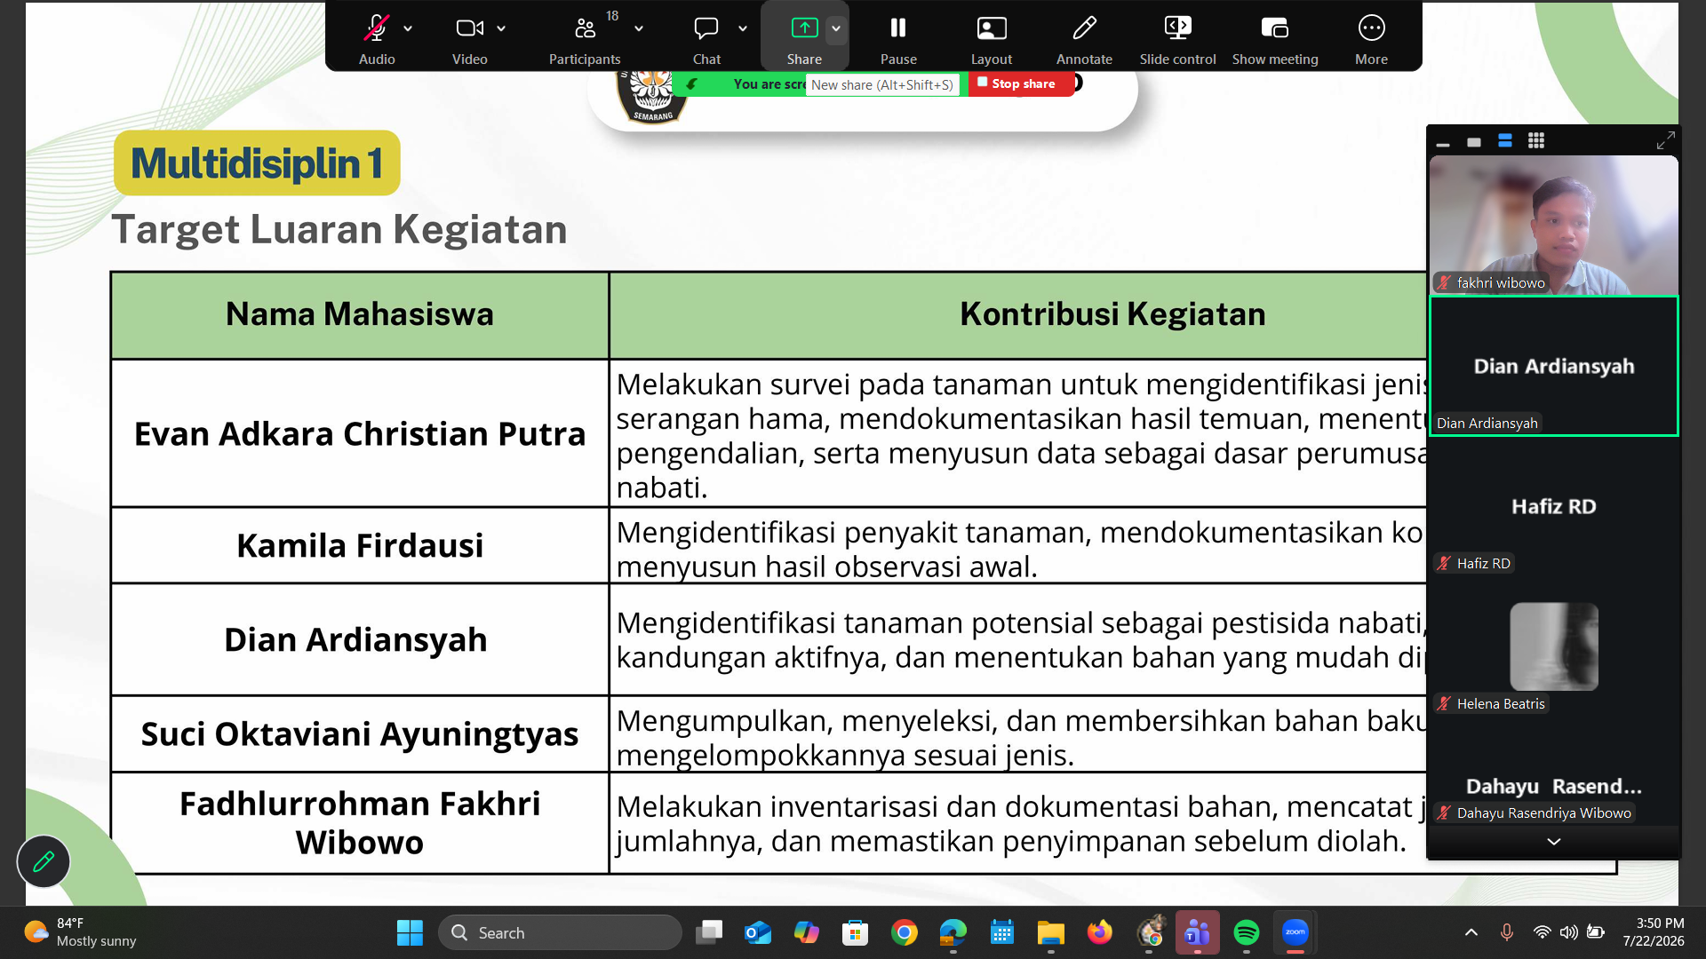This screenshot has height=959, width=1706.
Task: Open audio options arrow next to Audio
Action: tap(408, 28)
